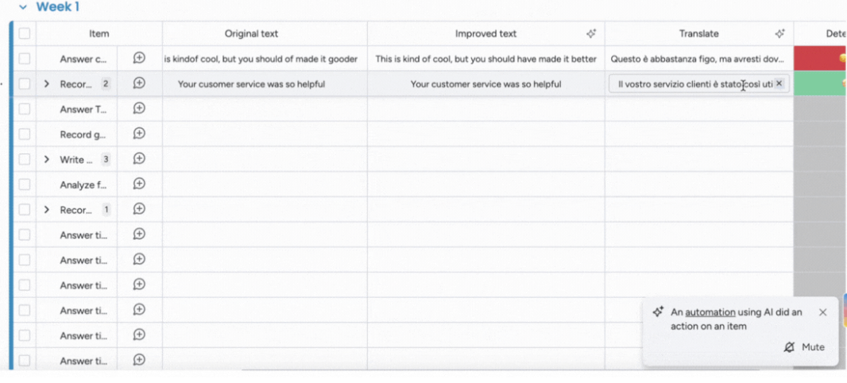Open the conversation bubble on the Analyze f... row
The width and height of the screenshot is (847, 383).
pyautogui.click(x=139, y=184)
